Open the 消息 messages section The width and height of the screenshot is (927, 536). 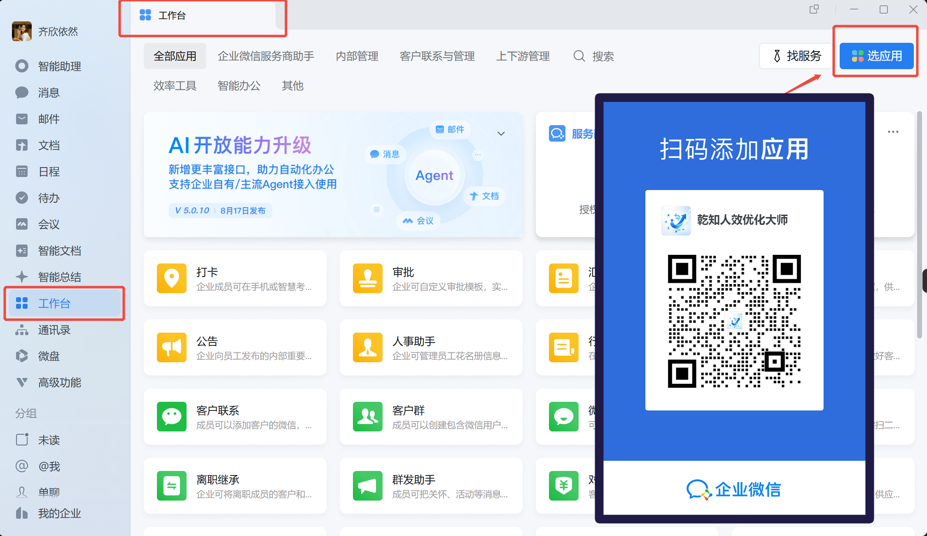coord(64,93)
